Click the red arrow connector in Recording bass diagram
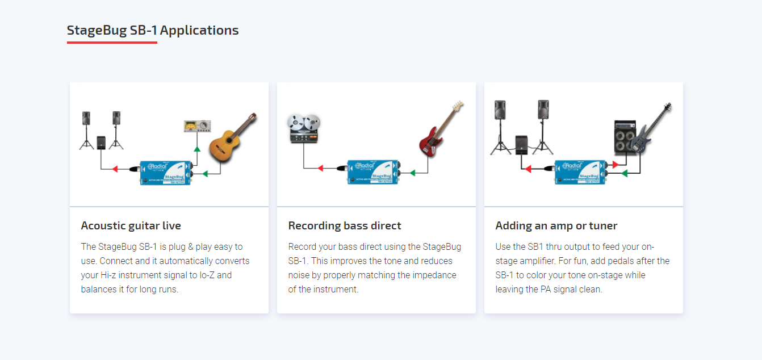The image size is (762, 360). click(x=320, y=168)
